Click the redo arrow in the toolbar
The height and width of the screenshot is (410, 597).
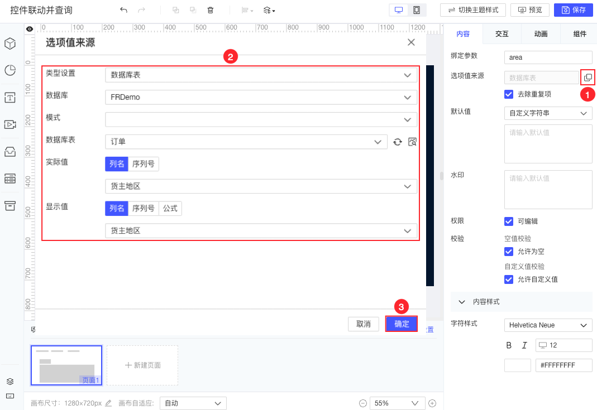[141, 10]
